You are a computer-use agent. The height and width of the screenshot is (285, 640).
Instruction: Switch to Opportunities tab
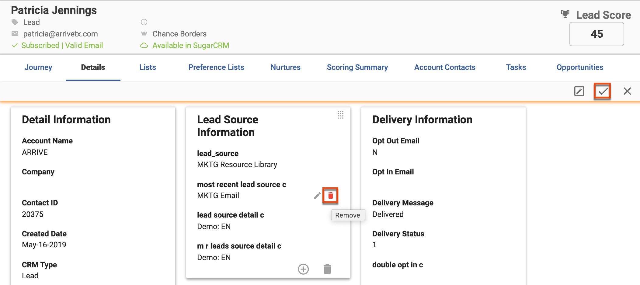pos(579,67)
